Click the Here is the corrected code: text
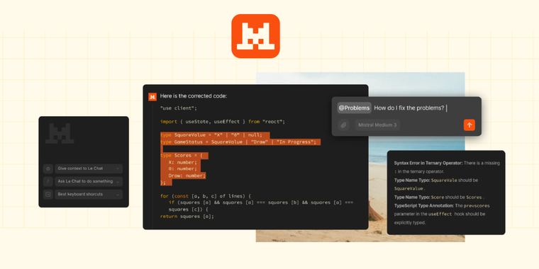Viewport: 539px width, 269px height. click(x=194, y=96)
